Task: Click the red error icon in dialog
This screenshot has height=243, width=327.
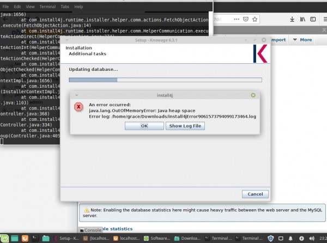Action: tap(80, 107)
